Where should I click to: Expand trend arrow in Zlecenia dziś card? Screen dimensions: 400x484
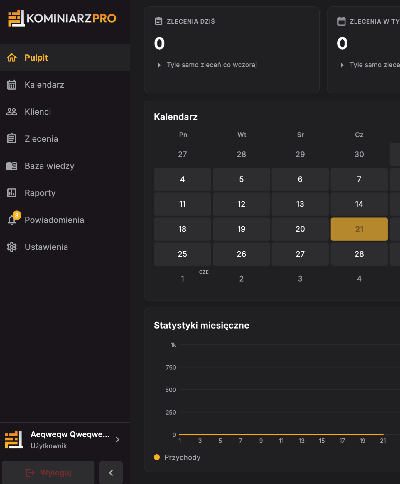pyautogui.click(x=159, y=65)
